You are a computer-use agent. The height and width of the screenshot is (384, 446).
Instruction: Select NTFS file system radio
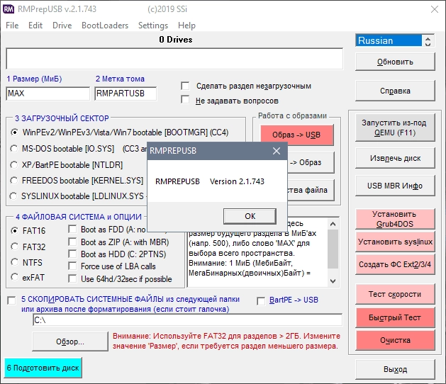pos(14,262)
